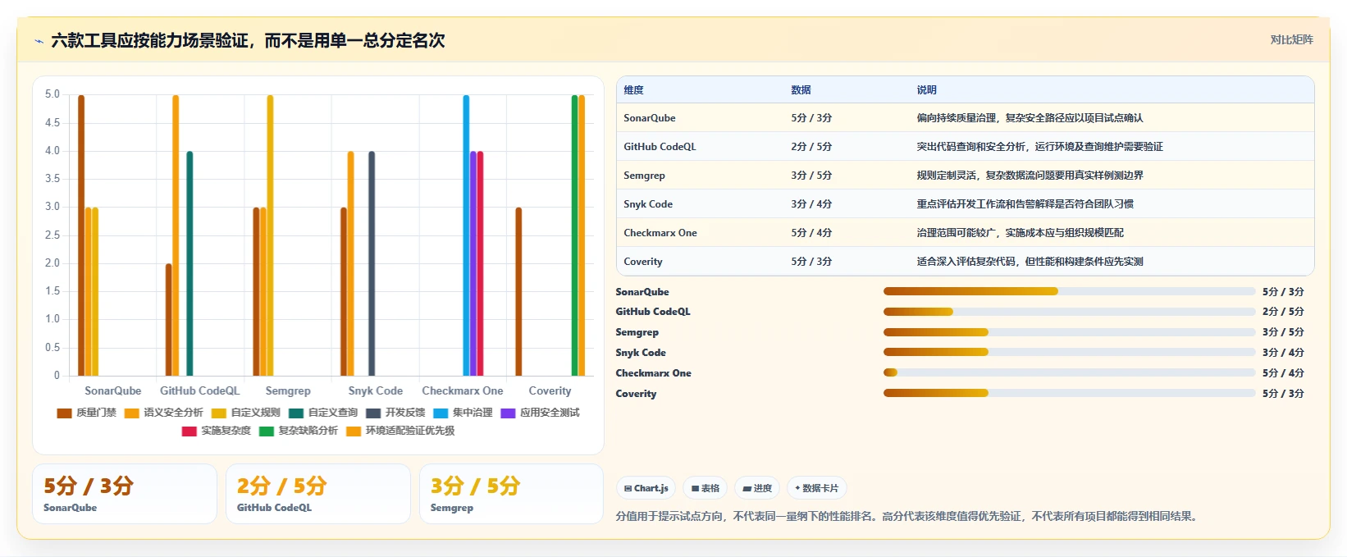Viewport: 1347px width, 557px height.
Task: Select the 数据 column header
Action: point(801,90)
